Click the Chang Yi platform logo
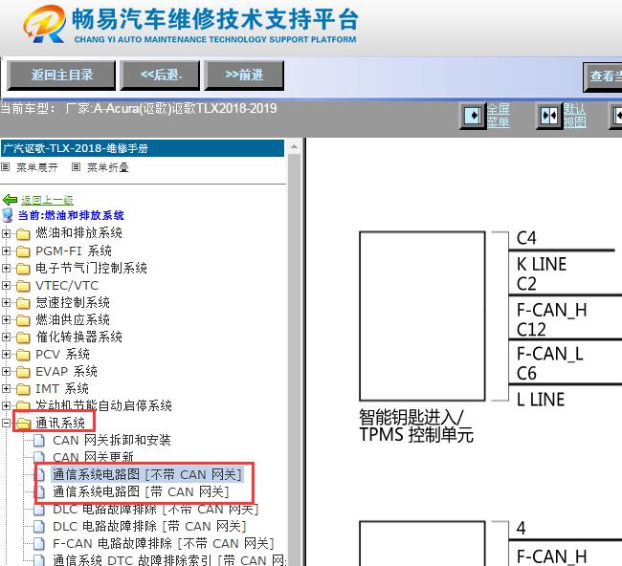This screenshot has width=622, height=566. [x=44, y=24]
